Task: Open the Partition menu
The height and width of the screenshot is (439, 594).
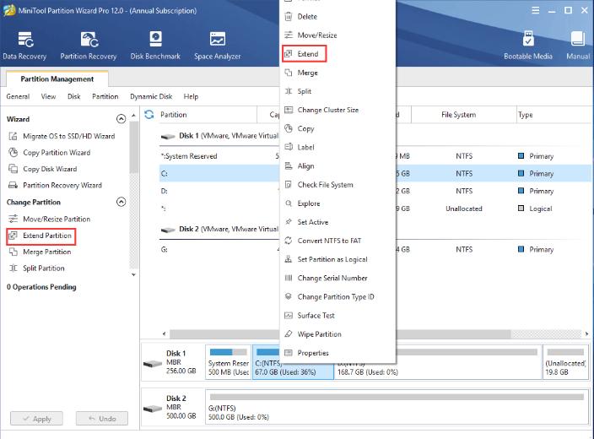Action: 105,96
